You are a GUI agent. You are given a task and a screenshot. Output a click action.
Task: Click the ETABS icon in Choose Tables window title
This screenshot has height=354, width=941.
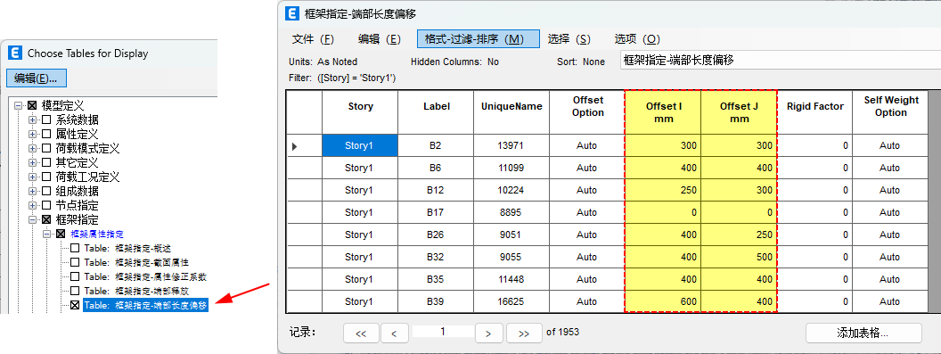(16, 53)
